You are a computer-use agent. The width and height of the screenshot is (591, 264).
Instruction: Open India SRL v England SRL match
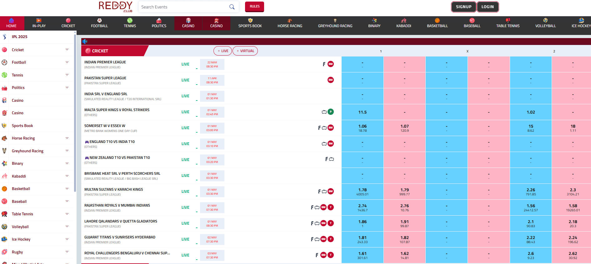click(x=106, y=94)
